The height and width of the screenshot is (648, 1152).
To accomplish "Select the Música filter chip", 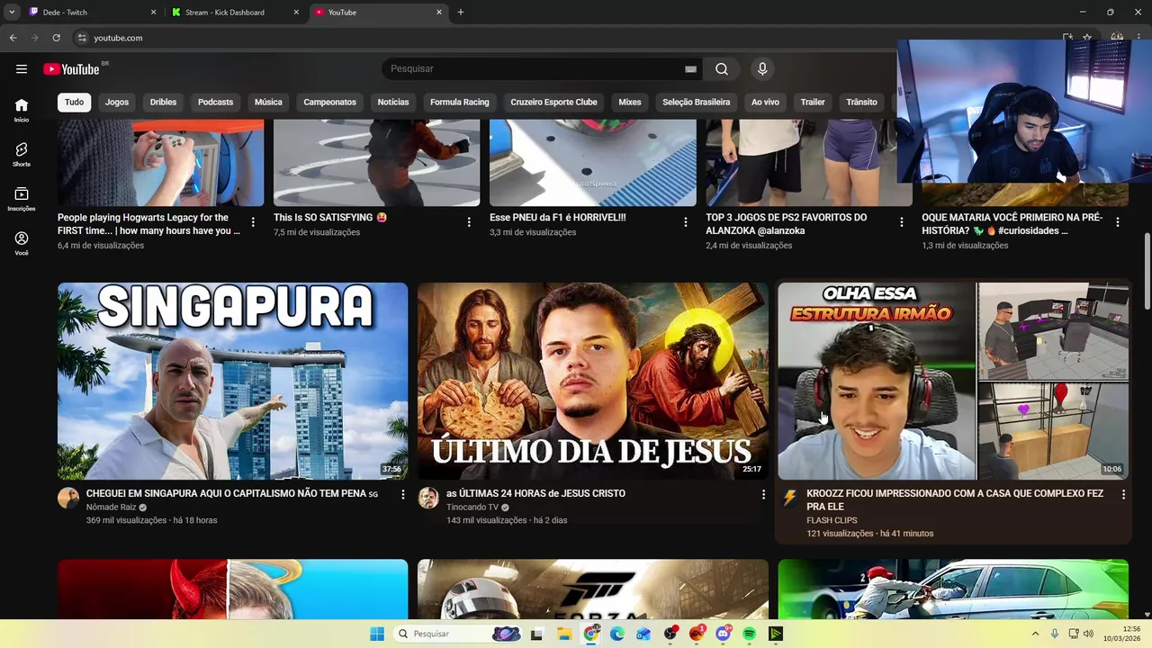I will pyautogui.click(x=268, y=102).
